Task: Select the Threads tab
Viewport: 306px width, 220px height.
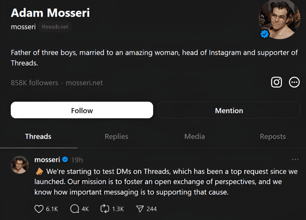Action: [x=38, y=136]
